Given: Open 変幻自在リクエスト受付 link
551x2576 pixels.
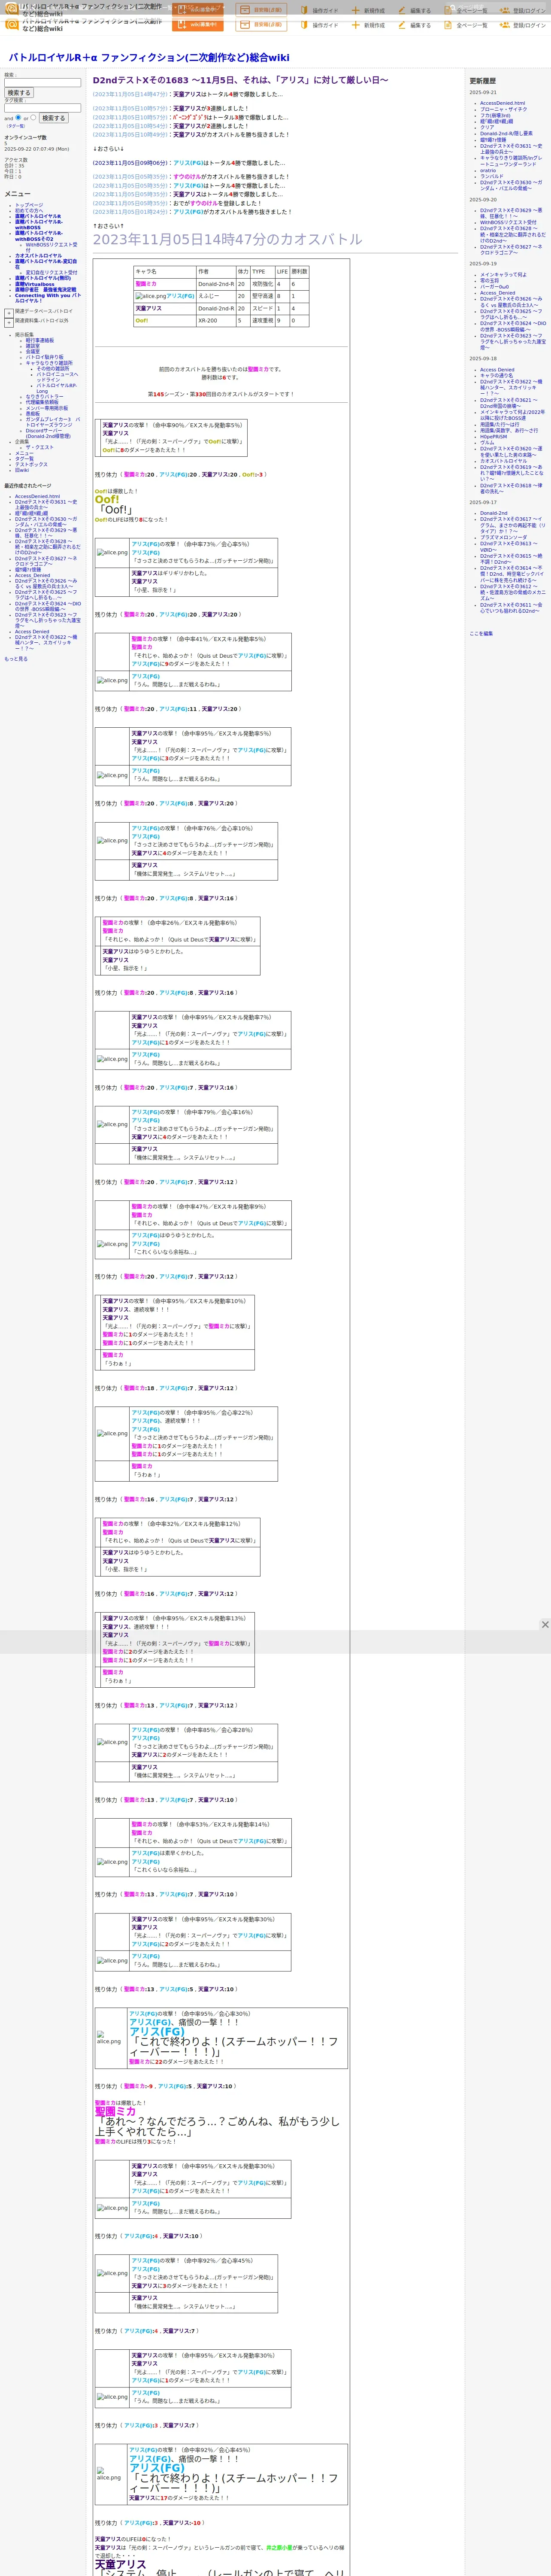Looking at the screenshot, I should pos(51,272).
